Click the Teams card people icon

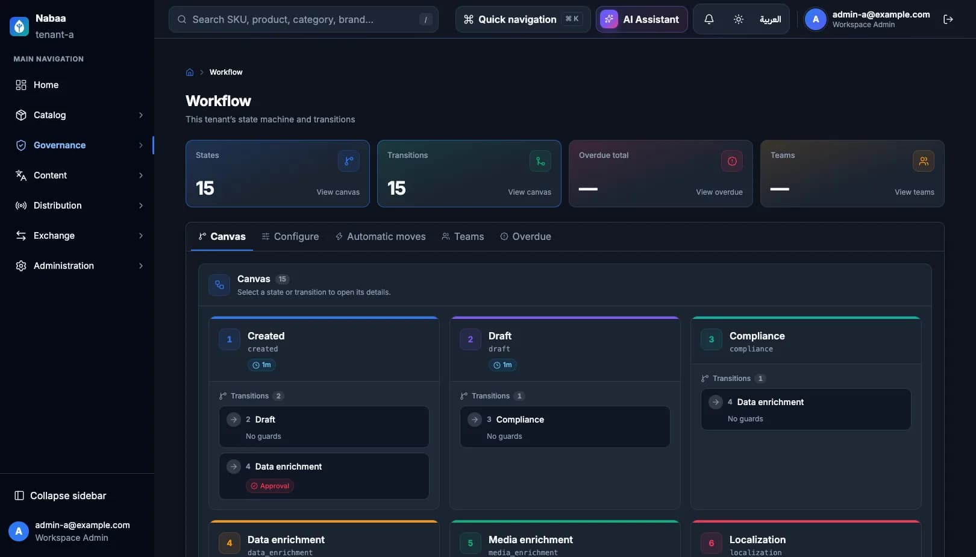coord(924,161)
